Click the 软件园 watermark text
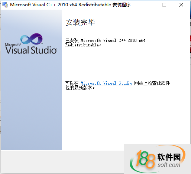This screenshot has height=174, width=191. (x=169, y=157)
